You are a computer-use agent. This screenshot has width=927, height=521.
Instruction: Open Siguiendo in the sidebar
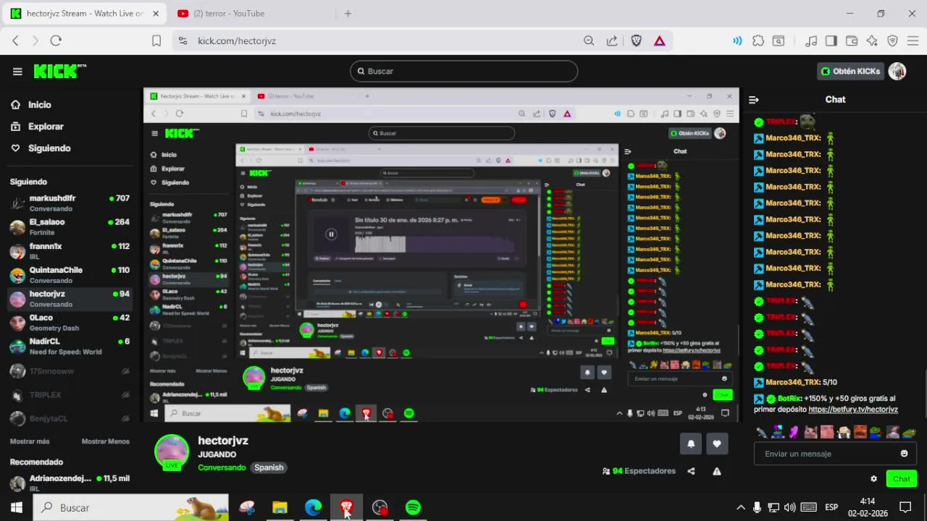tap(49, 148)
